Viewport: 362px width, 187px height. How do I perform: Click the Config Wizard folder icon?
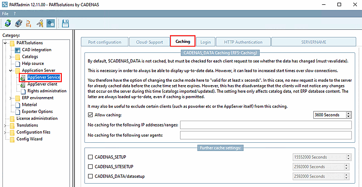(12, 139)
